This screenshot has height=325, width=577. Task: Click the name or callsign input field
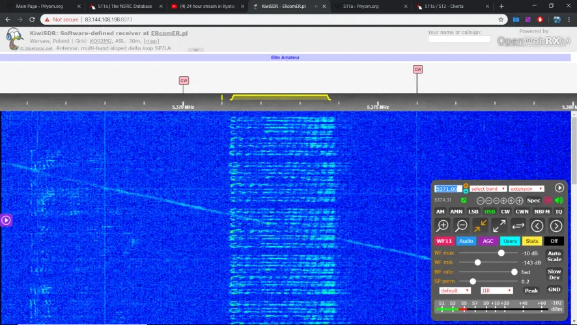(459, 39)
